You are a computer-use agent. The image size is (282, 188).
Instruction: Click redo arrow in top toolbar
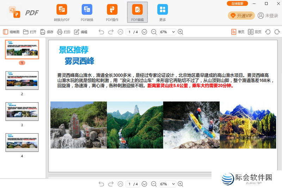click(x=111, y=32)
